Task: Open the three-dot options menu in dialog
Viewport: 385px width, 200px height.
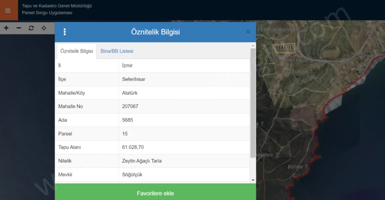Action: [x=65, y=32]
